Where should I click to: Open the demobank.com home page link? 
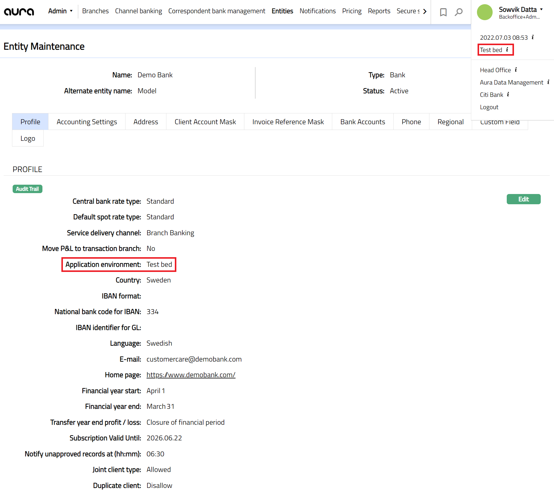(191, 375)
